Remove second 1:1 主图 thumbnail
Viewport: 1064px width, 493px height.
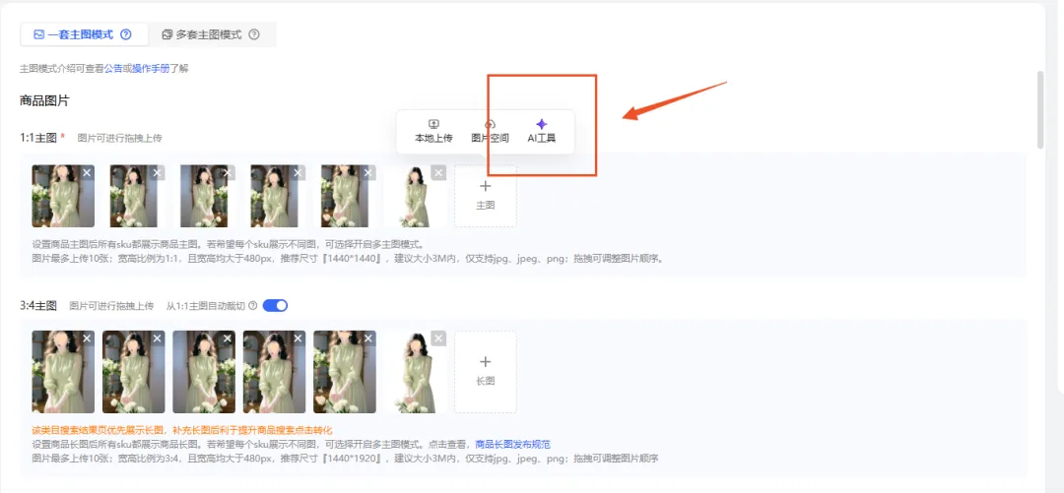tap(158, 173)
